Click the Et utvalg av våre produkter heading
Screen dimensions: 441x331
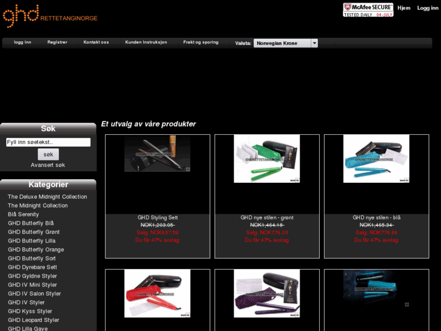pyautogui.click(x=149, y=124)
